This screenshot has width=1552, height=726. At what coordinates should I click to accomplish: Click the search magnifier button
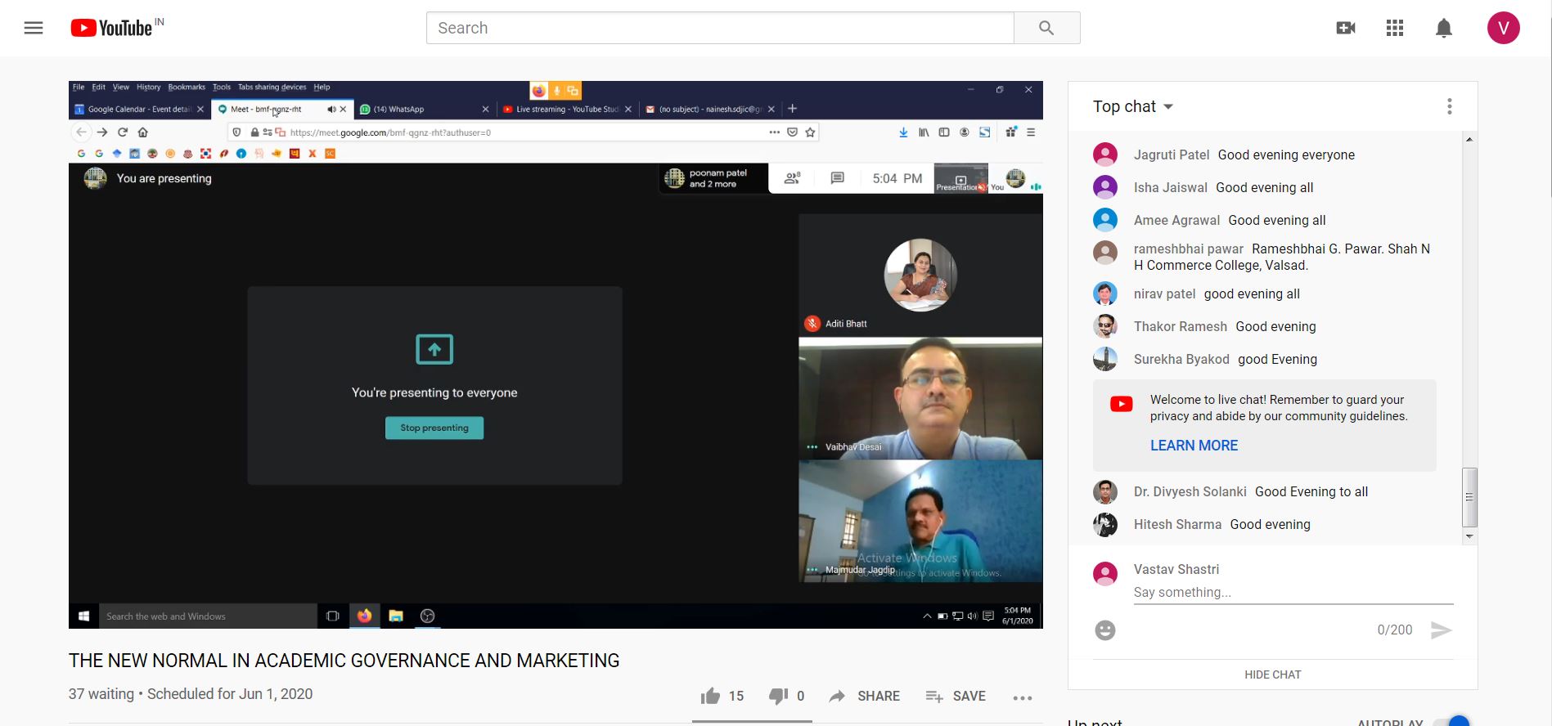(x=1046, y=28)
